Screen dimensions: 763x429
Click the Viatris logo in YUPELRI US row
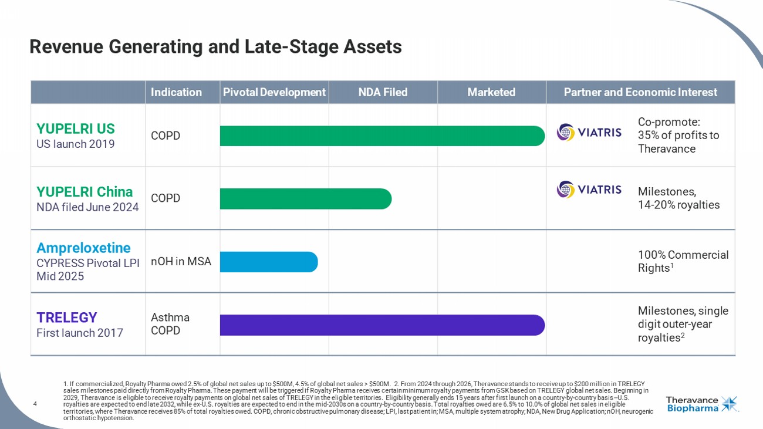[x=589, y=132]
